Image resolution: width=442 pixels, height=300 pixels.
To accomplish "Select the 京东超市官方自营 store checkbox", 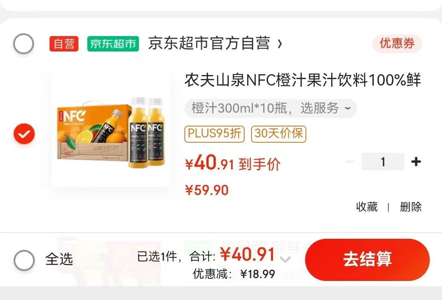I will coord(24,44).
